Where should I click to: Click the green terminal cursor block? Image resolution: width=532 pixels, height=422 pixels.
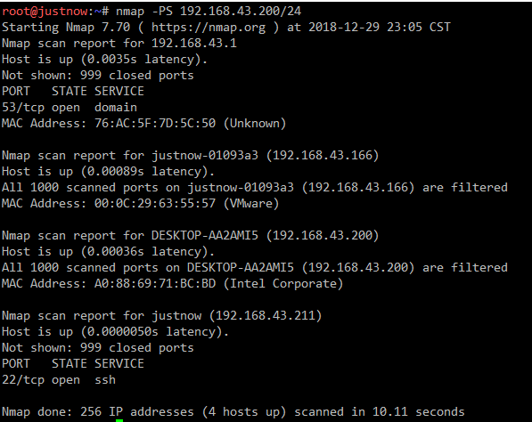click(x=119, y=420)
